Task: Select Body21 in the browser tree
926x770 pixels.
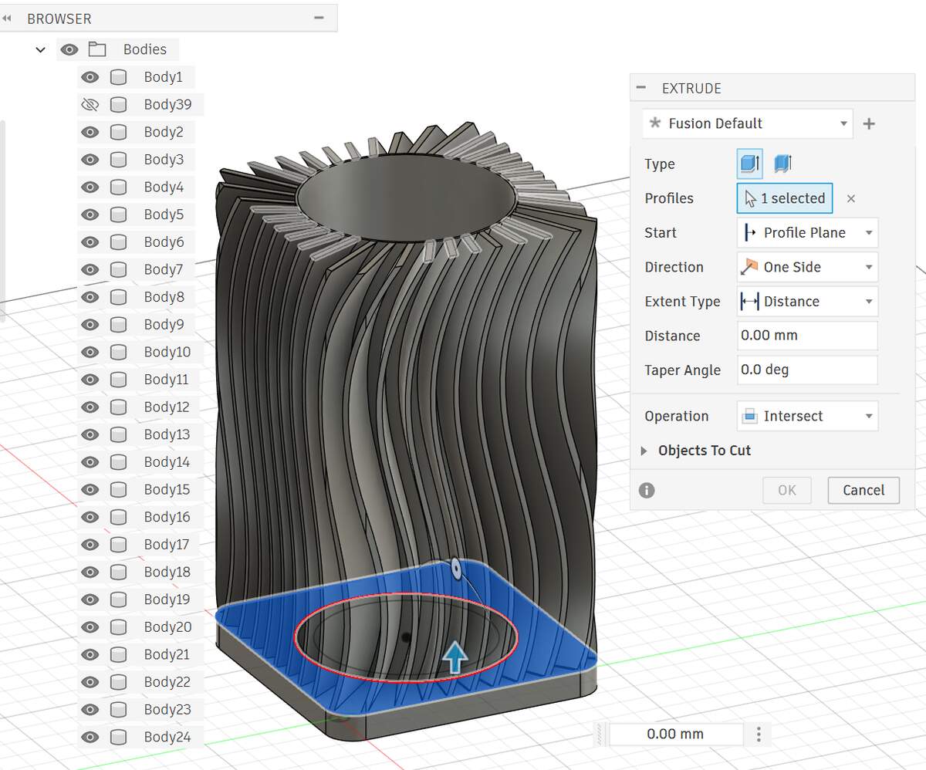Action: coord(167,654)
